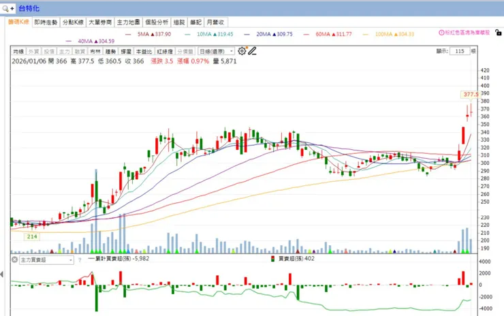Screen dimensions: 504x316
Task: Toggle 紅綠燈 indicator button
Action: tap(165, 52)
